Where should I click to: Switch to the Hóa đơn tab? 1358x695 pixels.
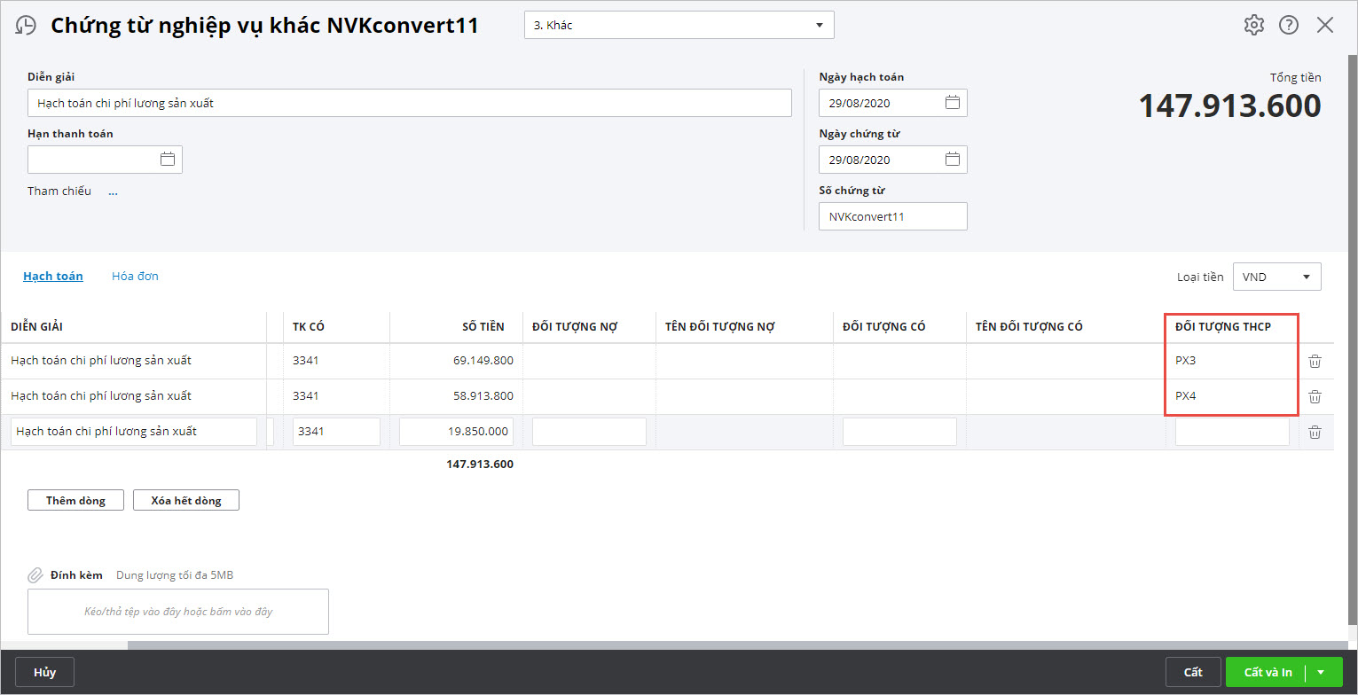pyautogui.click(x=135, y=276)
